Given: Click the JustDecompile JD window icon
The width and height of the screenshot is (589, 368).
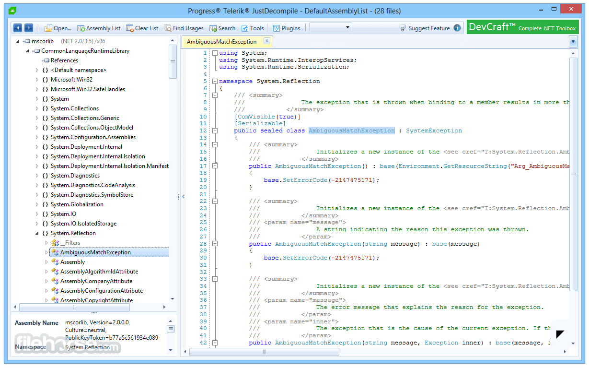Looking at the screenshot, I should [x=13, y=10].
